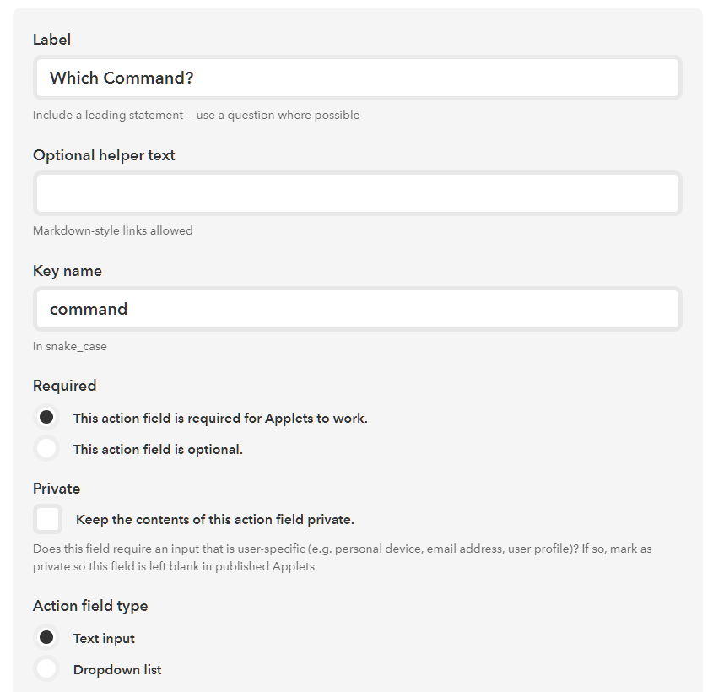Switch field type to 'Dropdown list' radio button
The height and width of the screenshot is (692, 724).
tap(47, 669)
